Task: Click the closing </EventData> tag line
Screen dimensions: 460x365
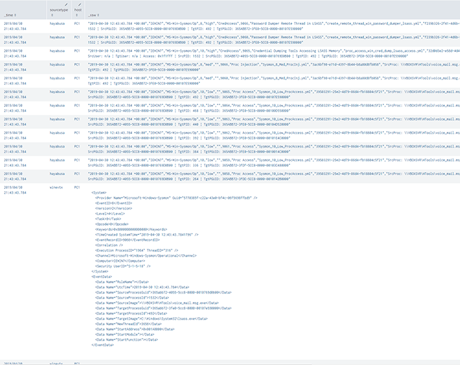Action: click(x=103, y=345)
